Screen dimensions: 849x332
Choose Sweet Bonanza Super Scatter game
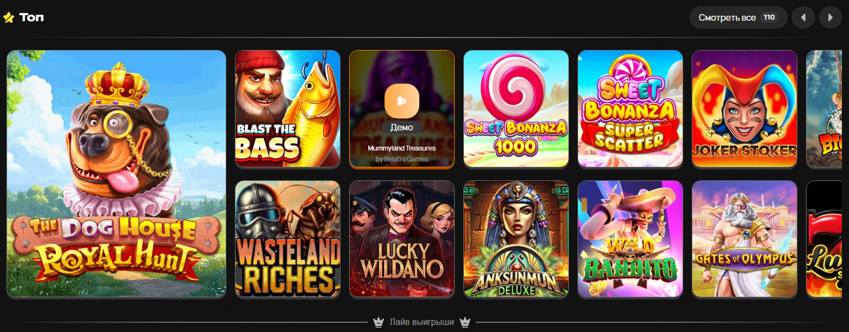630,109
